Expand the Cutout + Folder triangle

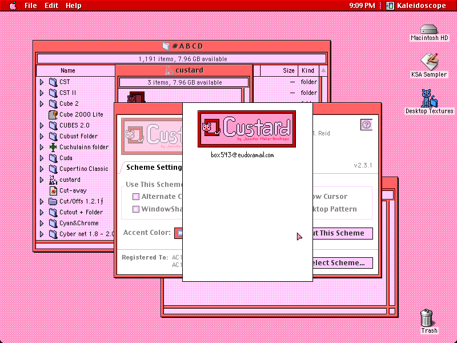click(x=42, y=212)
